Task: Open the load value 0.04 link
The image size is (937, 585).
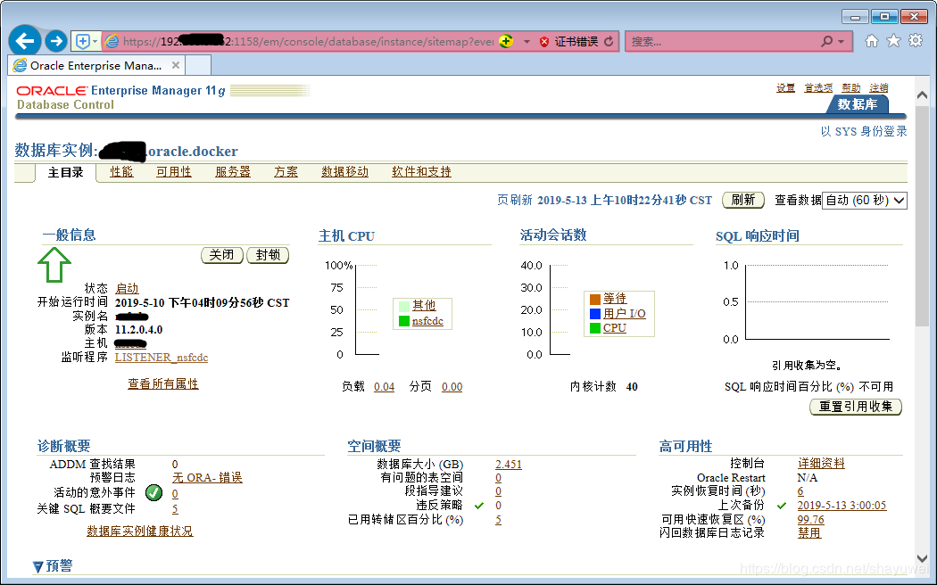Action: click(x=385, y=387)
